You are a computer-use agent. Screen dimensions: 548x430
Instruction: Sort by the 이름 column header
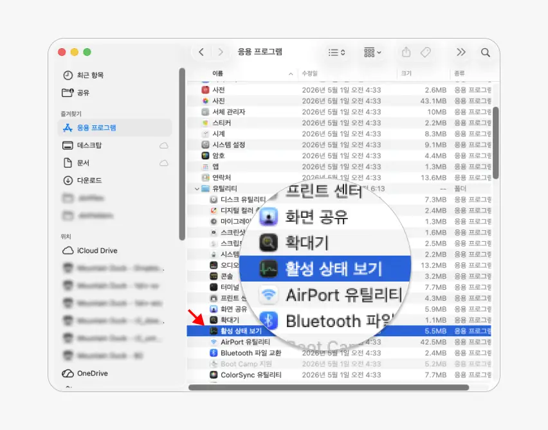[x=217, y=73]
